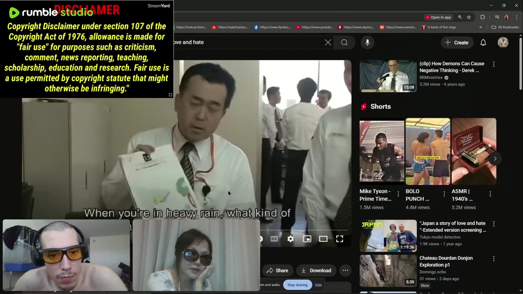Open video player settings gear
This screenshot has width=523, height=294.
[291, 239]
